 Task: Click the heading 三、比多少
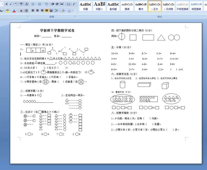coord(40,112)
